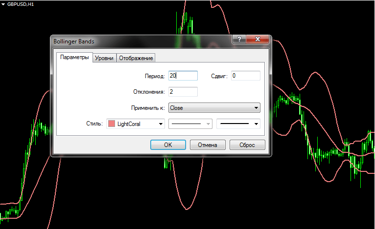Click the Bollinger Bands dialog title bar
Image resolution: width=375 pixels, height=229 pixels.
click(x=137, y=42)
